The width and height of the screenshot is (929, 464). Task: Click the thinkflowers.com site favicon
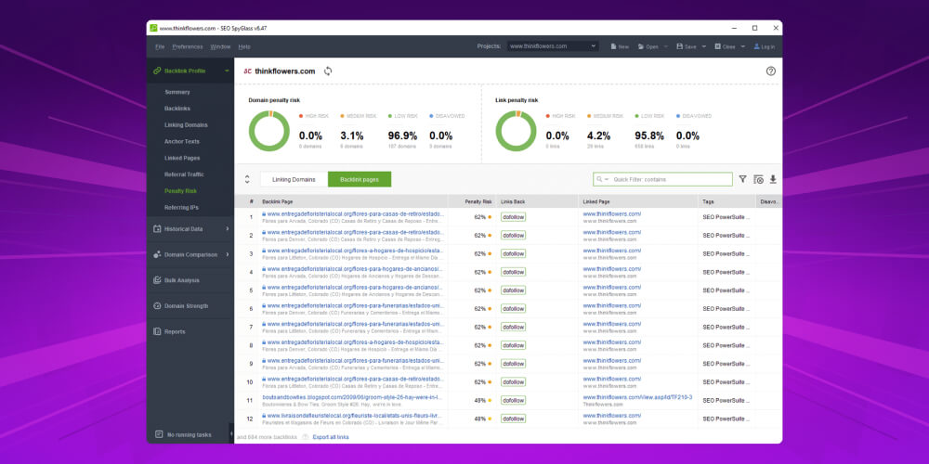[248, 71]
